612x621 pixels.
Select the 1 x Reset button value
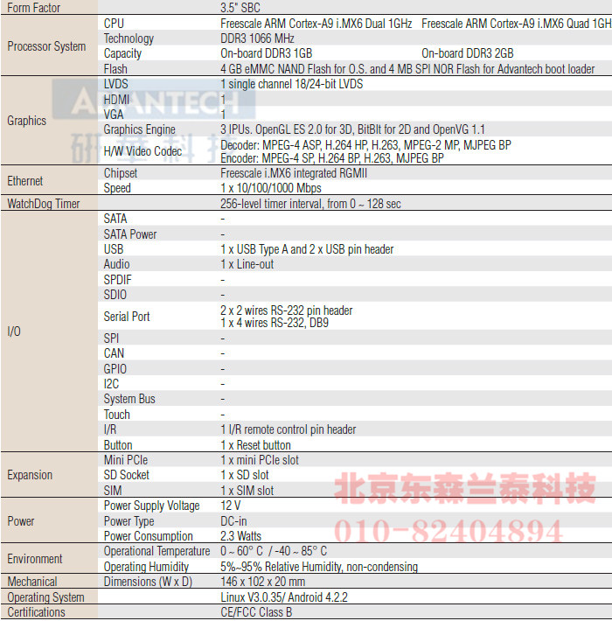256,445
